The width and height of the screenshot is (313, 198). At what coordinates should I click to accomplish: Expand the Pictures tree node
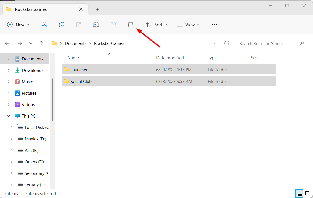(x=9, y=93)
